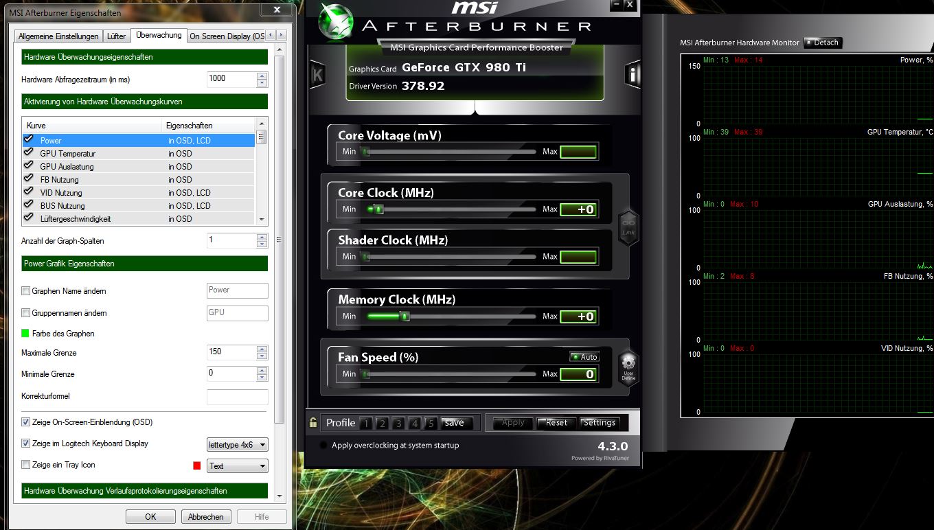Click the Korrekturformel input field
This screenshot has width=934, height=530.
238,397
